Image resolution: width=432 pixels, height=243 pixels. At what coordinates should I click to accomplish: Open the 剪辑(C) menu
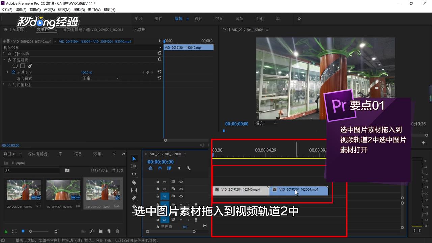point(35,10)
